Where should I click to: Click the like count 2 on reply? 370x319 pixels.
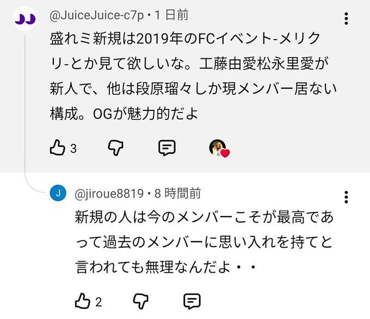(98, 302)
